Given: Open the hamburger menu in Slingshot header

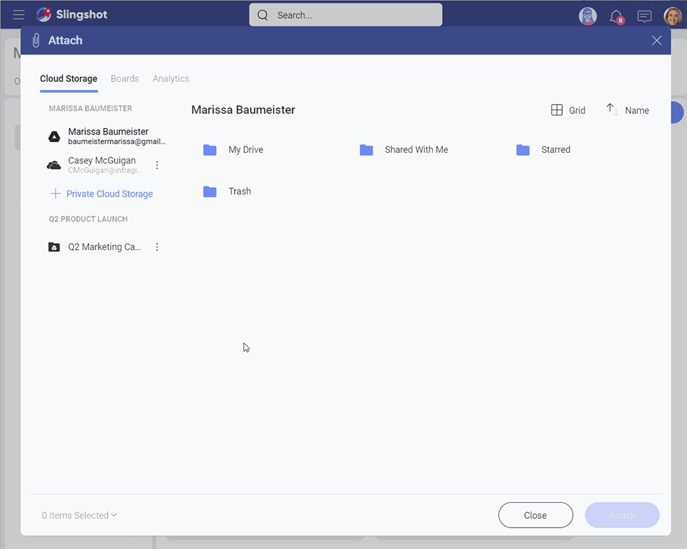Looking at the screenshot, I should point(19,15).
